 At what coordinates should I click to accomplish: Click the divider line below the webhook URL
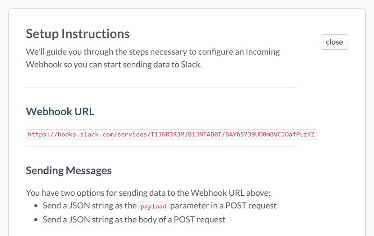pyautogui.click(x=161, y=146)
